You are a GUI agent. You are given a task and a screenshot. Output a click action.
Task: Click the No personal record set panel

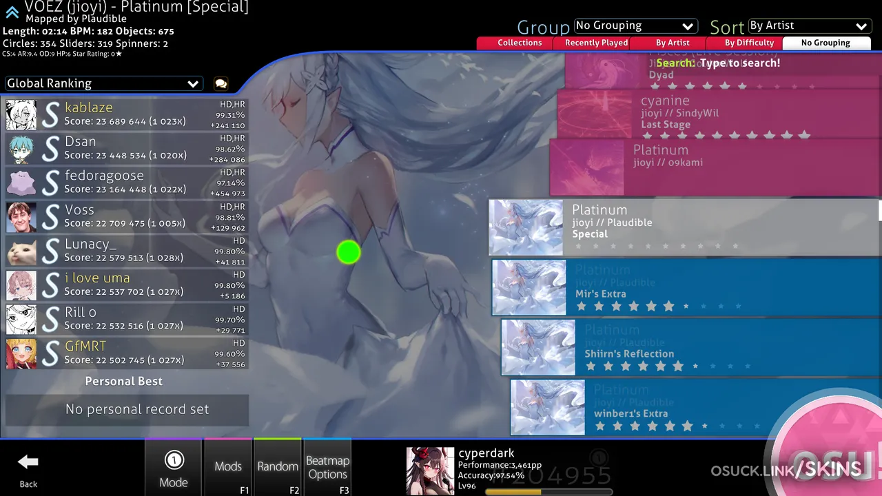(x=127, y=409)
